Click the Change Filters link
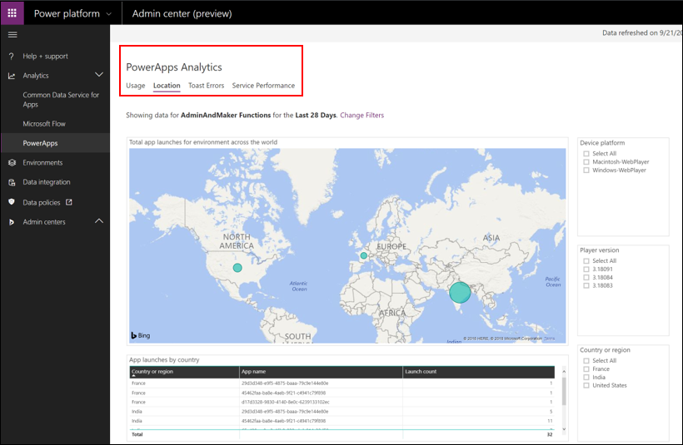The width and height of the screenshot is (683, 445). click(x=362, y=115)
